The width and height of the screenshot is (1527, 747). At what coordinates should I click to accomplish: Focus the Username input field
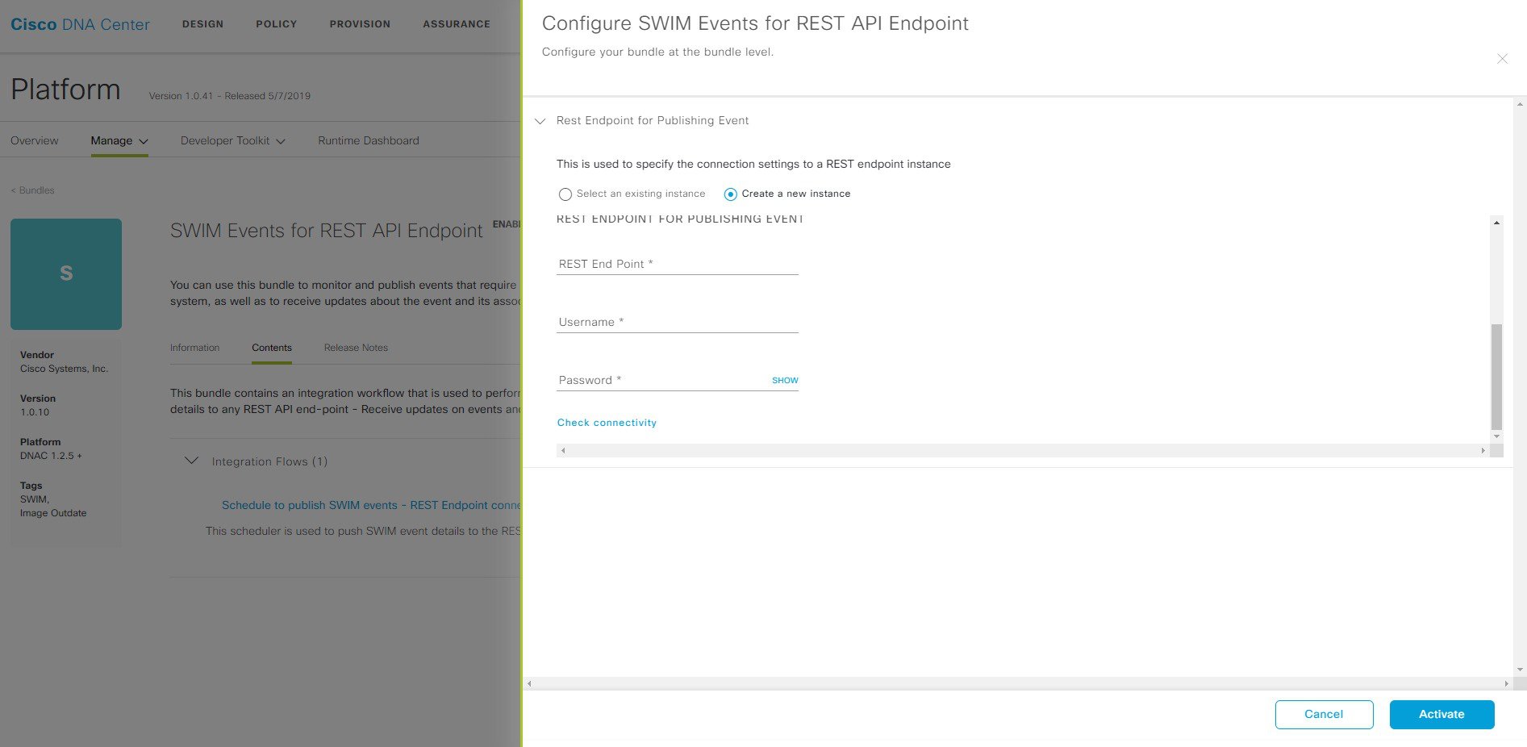(x=678, y=322)
